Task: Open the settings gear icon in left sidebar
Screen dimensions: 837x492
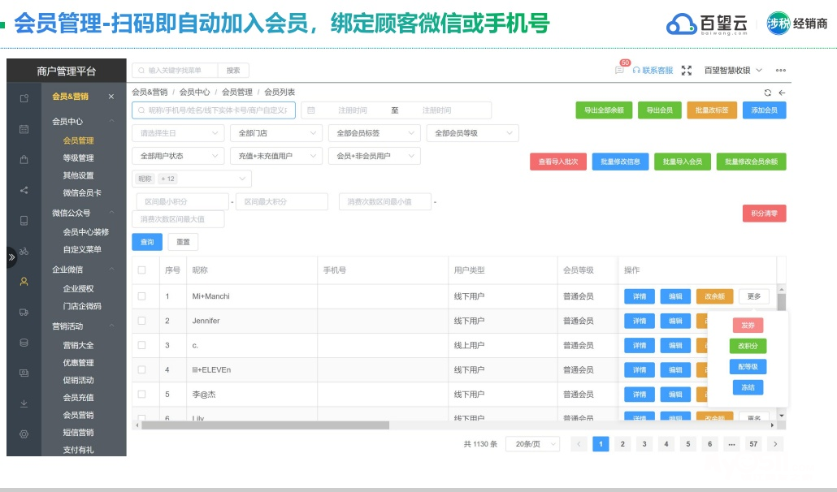Action: 24,434
